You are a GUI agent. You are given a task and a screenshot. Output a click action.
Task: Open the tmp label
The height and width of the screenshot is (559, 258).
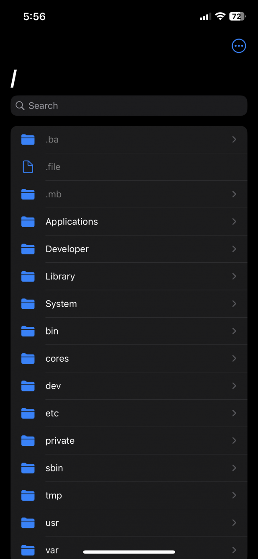(x=54, y=495)
